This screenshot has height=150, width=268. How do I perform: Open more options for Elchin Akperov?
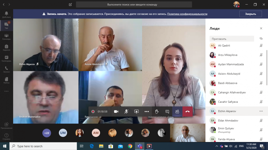tap(261, 111)
